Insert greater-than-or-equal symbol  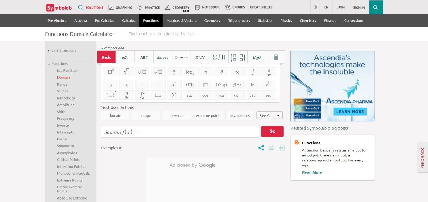pos(111,85)
